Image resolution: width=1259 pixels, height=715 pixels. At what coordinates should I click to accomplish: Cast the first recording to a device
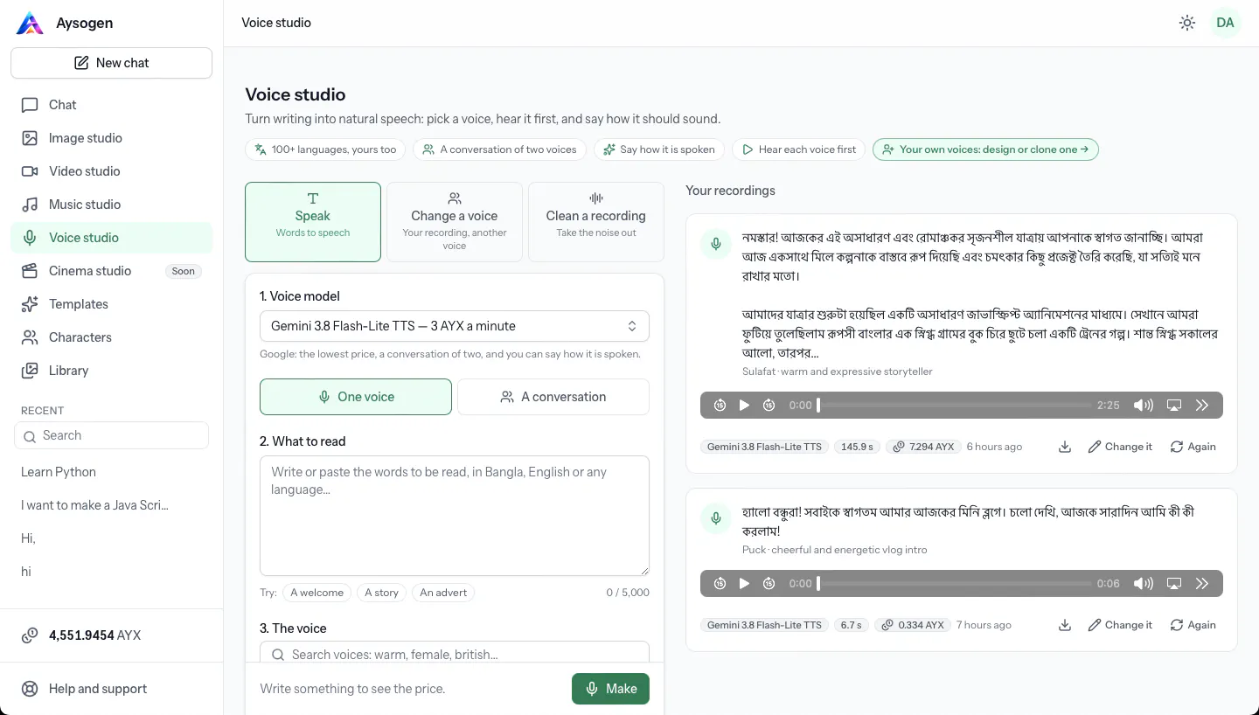click(x=1174, y=405)
